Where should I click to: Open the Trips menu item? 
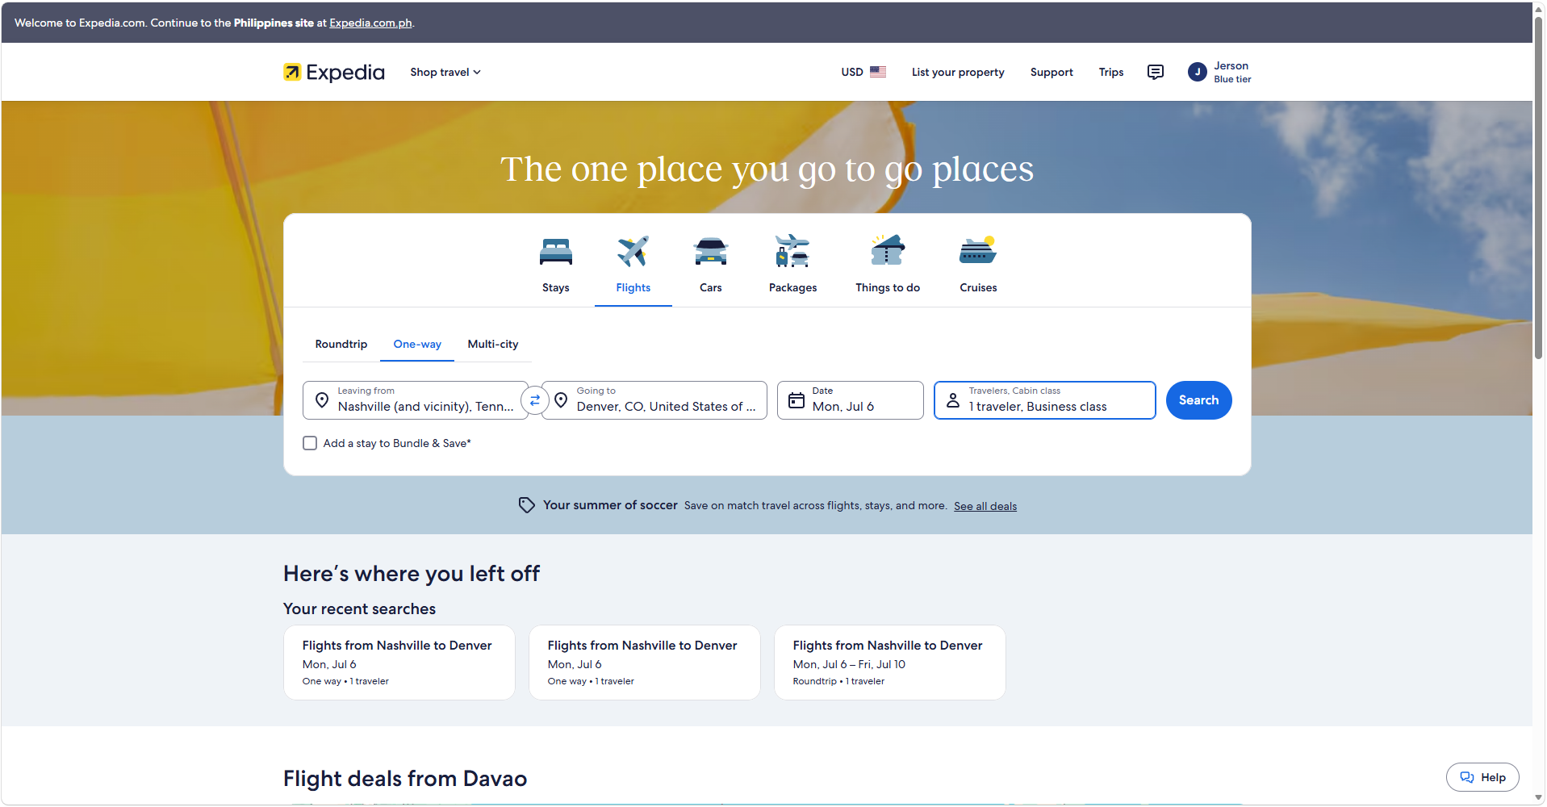(1111, 72)
